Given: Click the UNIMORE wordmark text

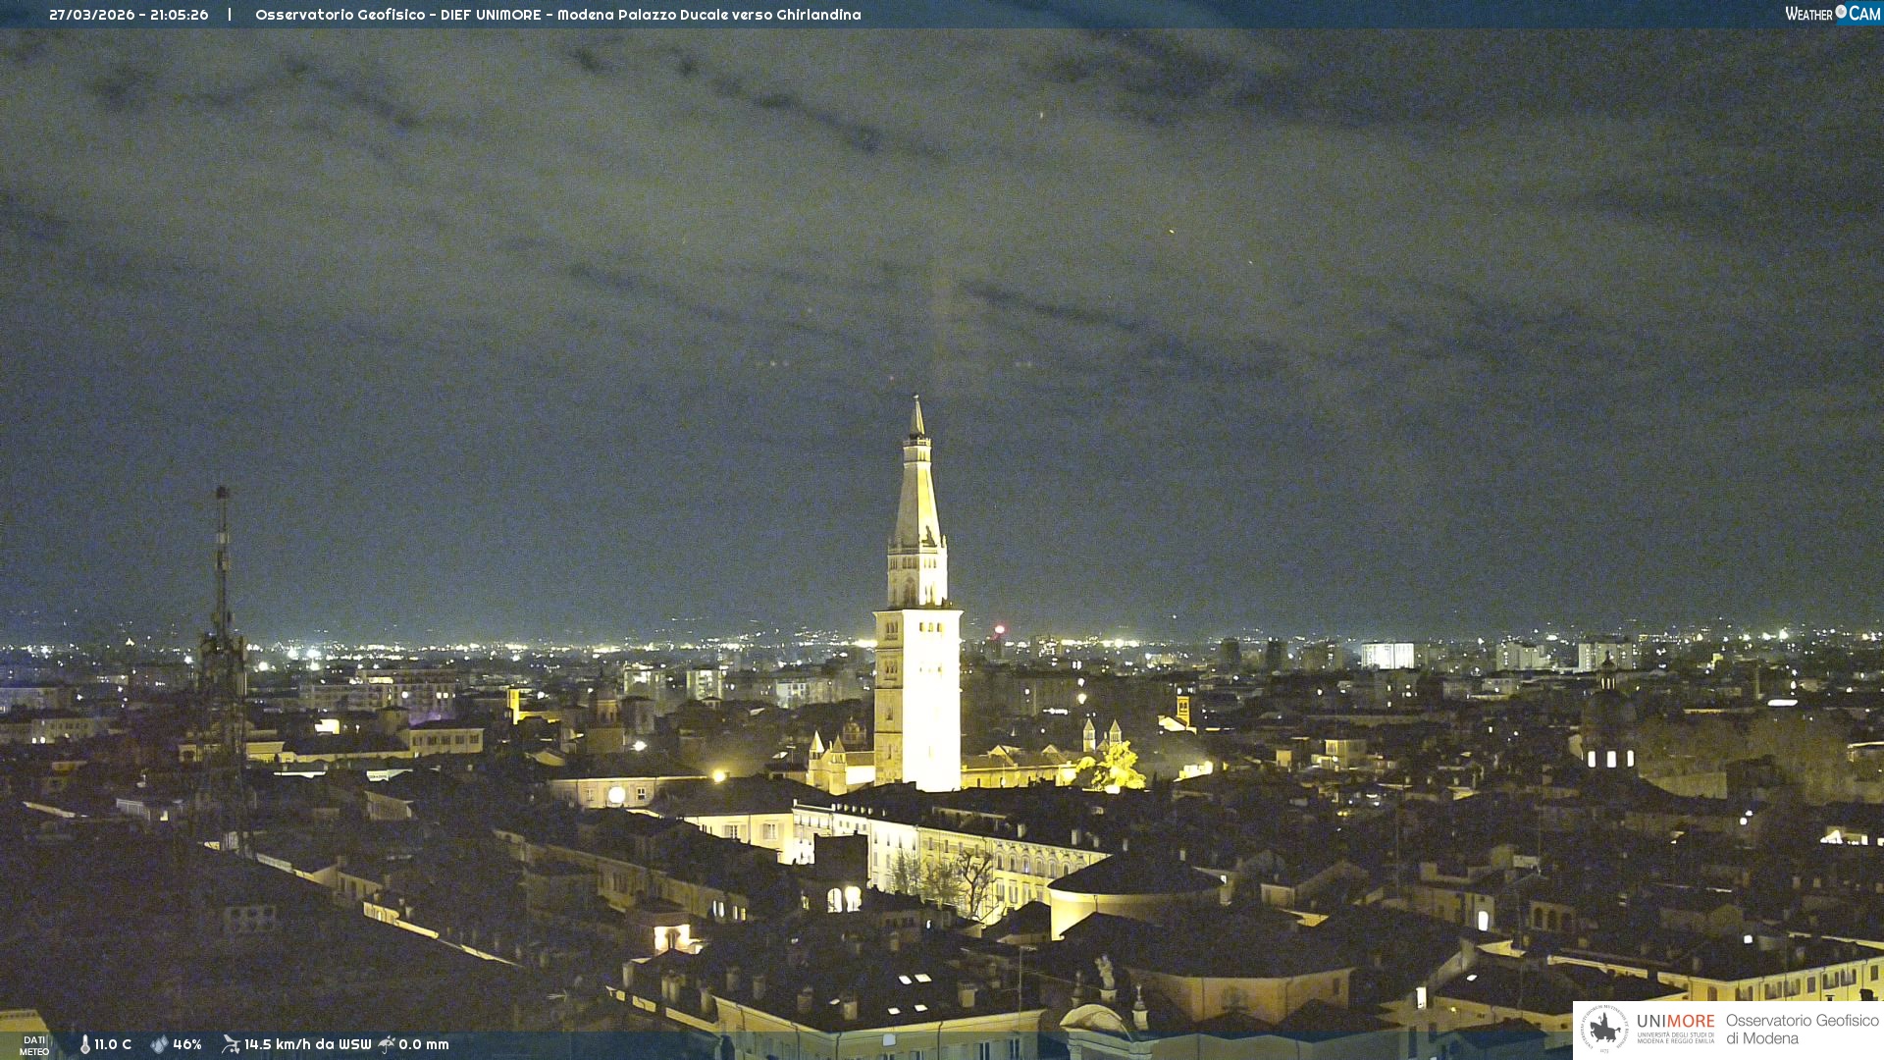Looking at the screenshot, I should coord(1675,1022).
